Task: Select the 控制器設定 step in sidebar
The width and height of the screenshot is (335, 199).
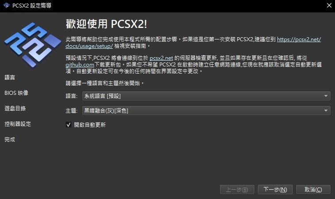Action: coord(18,124)
